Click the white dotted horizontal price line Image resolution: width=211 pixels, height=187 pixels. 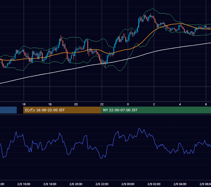(x=105, y=86)
